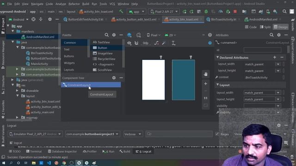Click the Make Project hammer icon
Image resolution: width=296 pixels, height=166 pixels.
(x=121, y=12)
